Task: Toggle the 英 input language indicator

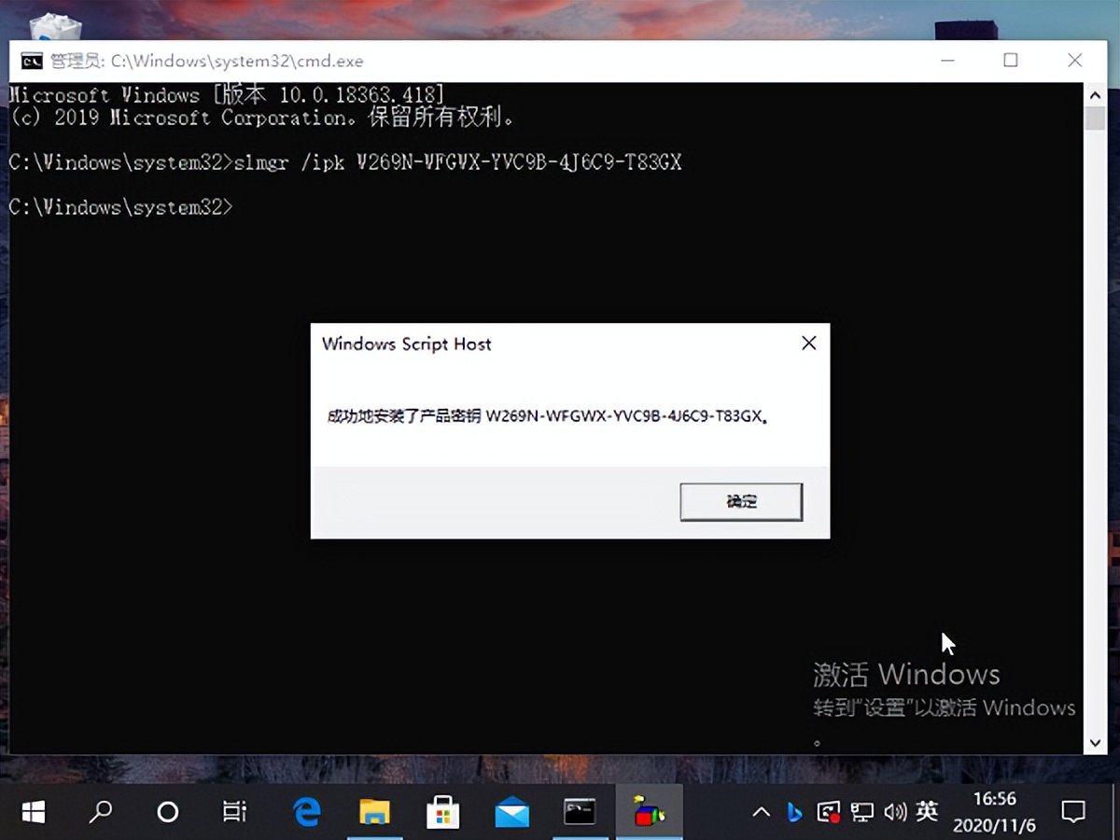Action: [x=927, y=812]
